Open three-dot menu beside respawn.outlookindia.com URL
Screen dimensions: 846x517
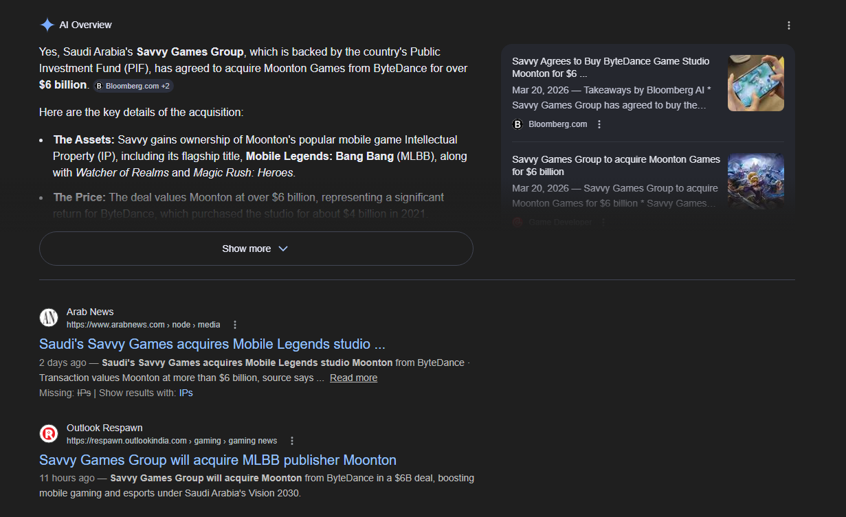click(292, 441)
